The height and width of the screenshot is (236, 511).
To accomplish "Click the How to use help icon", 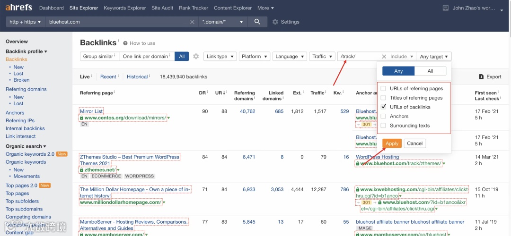I will [x=125, y=43].
